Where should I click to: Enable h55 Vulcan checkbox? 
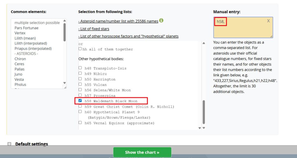(x=80, y=84)
